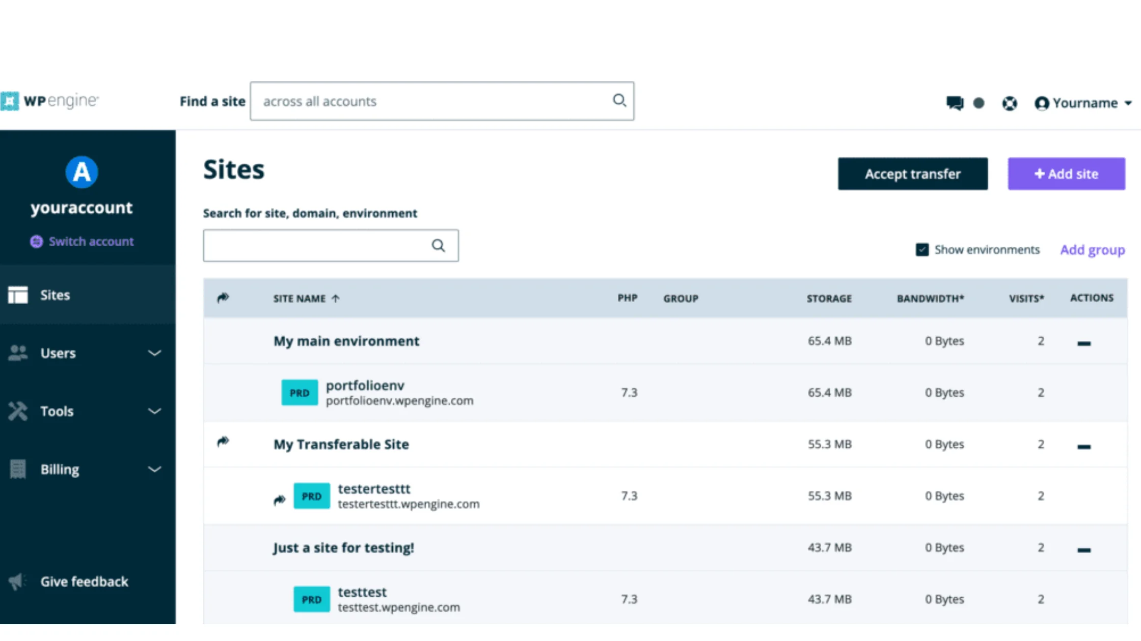This screenshot has width=1141, height=641.
Task: Click the help lifesaver icon
Action: (1010, 103)
